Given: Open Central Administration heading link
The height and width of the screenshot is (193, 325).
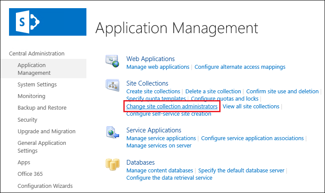Looking at the screenshot, I should [x=37, y=53].
